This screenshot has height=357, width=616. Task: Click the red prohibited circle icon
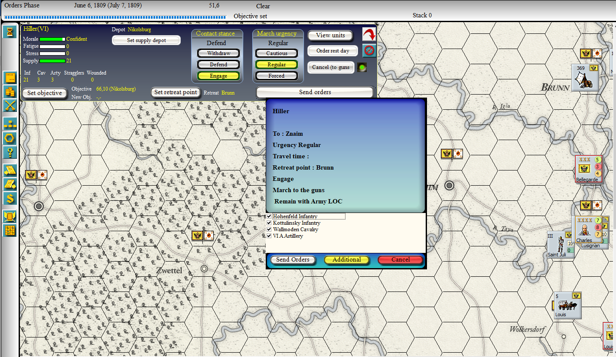(x=369, y=51)
